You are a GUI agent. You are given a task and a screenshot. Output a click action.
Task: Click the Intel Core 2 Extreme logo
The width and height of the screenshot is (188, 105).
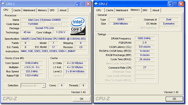[x=78, y=26]
